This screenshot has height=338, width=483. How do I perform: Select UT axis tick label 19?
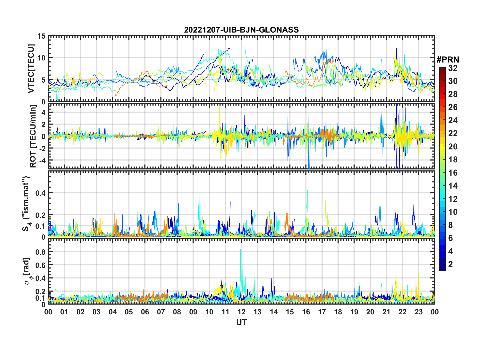[354, 312]
